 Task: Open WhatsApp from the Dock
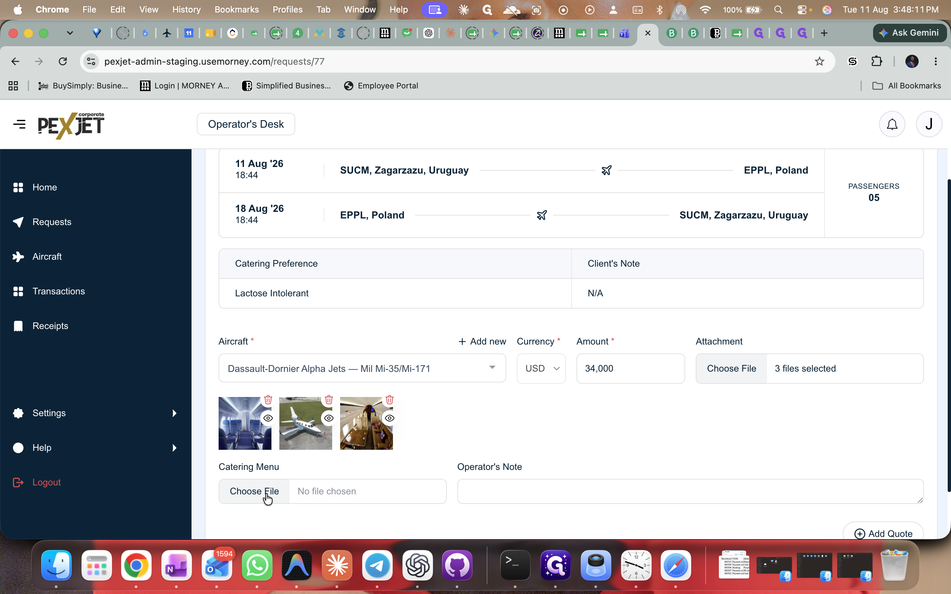click(257, 566)
